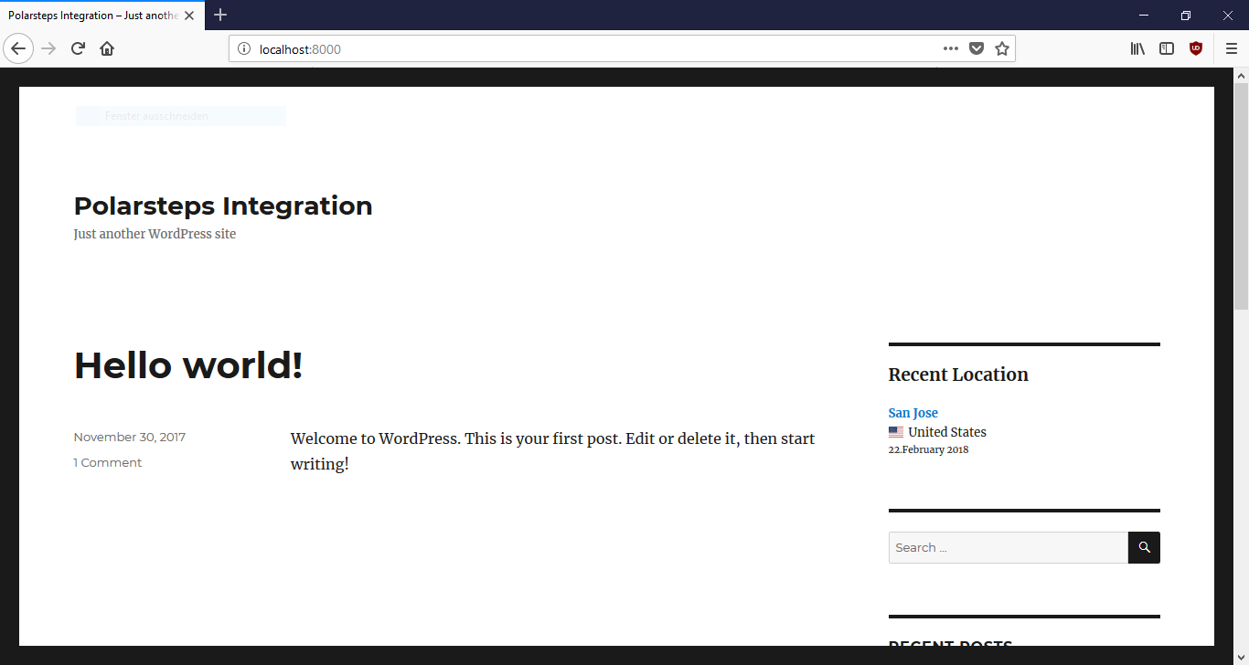This screenshot has width=1249, height=665.
Task: Click the faint 'Fenster ausschneiden' label
Action: (157, 116)
